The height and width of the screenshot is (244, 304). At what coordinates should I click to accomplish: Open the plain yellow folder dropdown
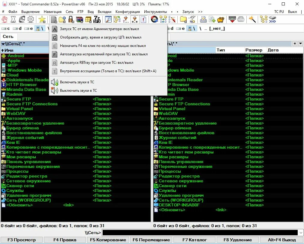(x=183, y=20)
